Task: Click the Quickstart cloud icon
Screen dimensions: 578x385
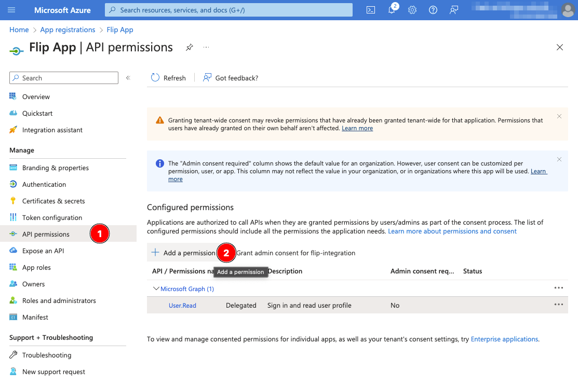Action: 13,113
